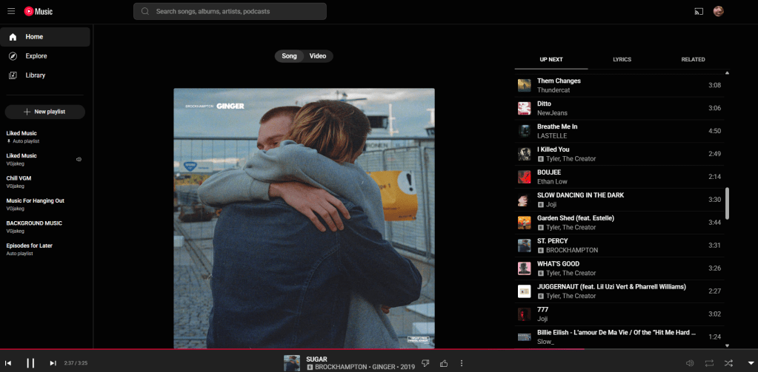Open the volume control icon
The width and height of the screenshot is (758, 372).
tap(690, 363)
